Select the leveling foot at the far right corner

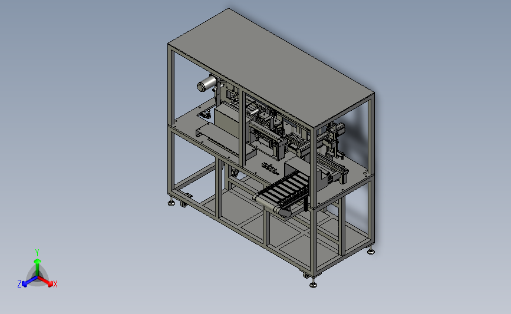coord(371,251)
